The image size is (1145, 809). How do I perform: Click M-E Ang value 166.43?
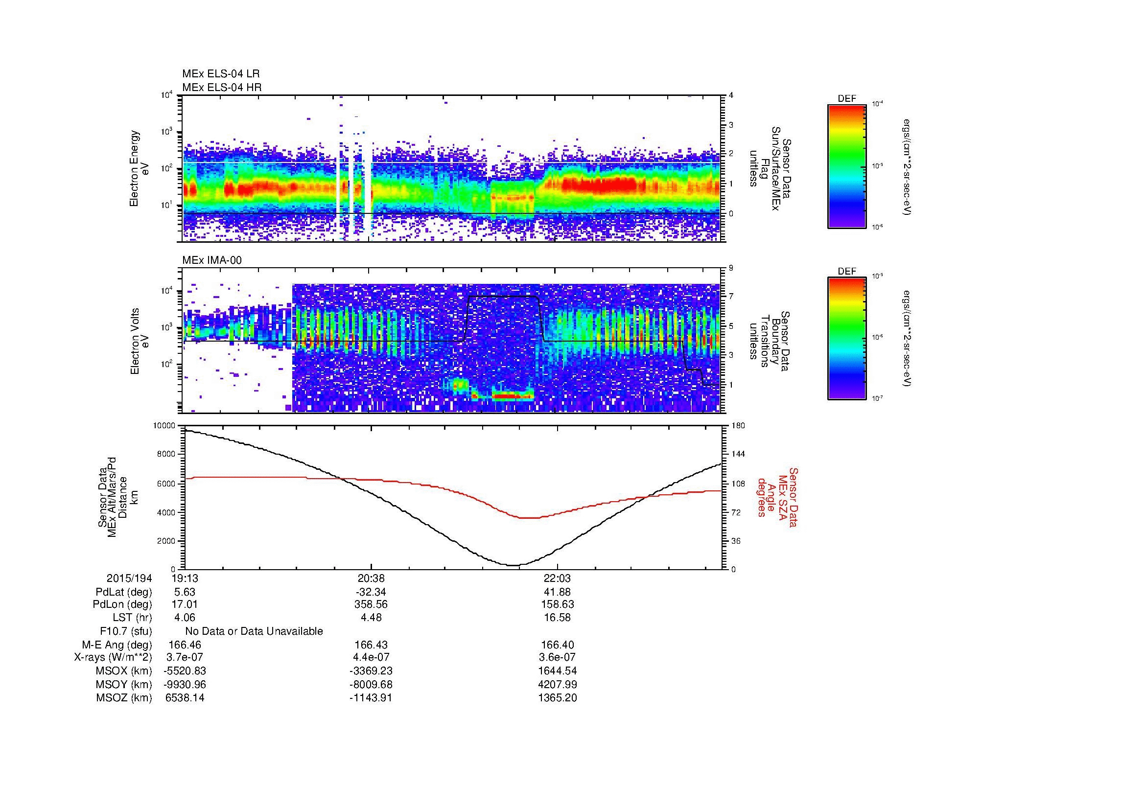[x=371, y=645]
